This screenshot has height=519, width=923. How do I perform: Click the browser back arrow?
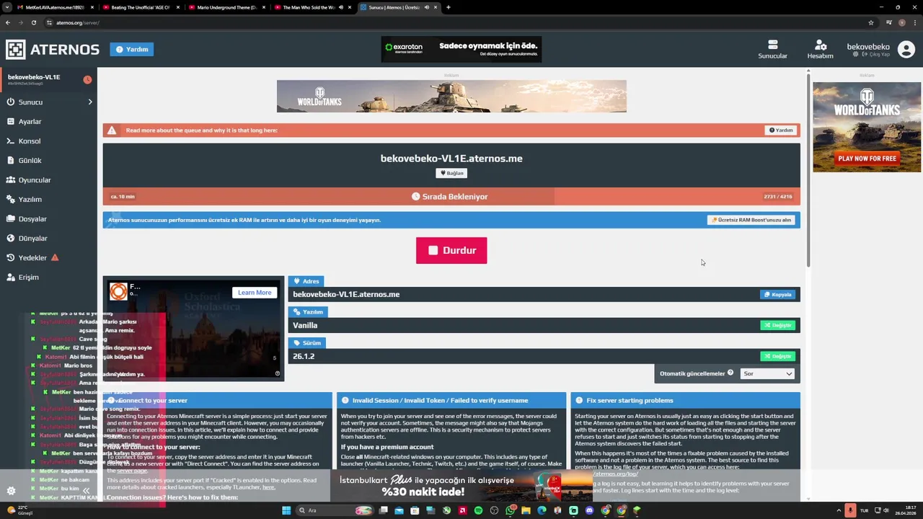8,22
